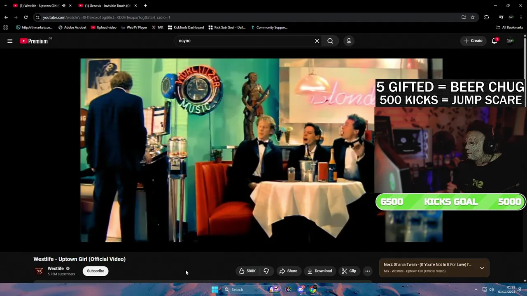This screenshot has width=527, height=296.
Task: Open Kick Sub Goal bookmark
Action: click(227, 28)
